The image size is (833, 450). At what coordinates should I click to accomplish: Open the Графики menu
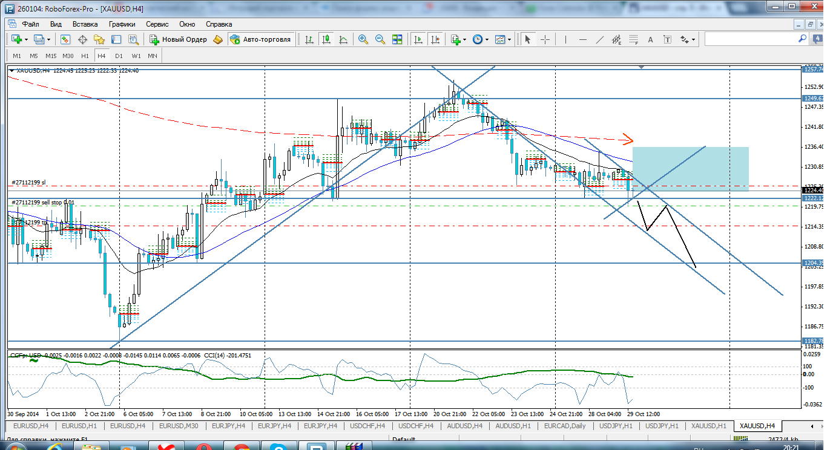click(122, 24)
